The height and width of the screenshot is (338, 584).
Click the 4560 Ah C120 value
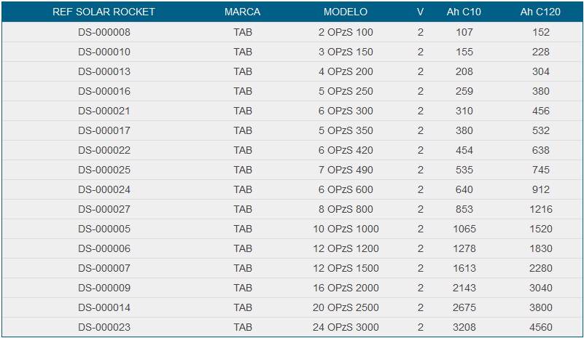(x=540, y=327)
